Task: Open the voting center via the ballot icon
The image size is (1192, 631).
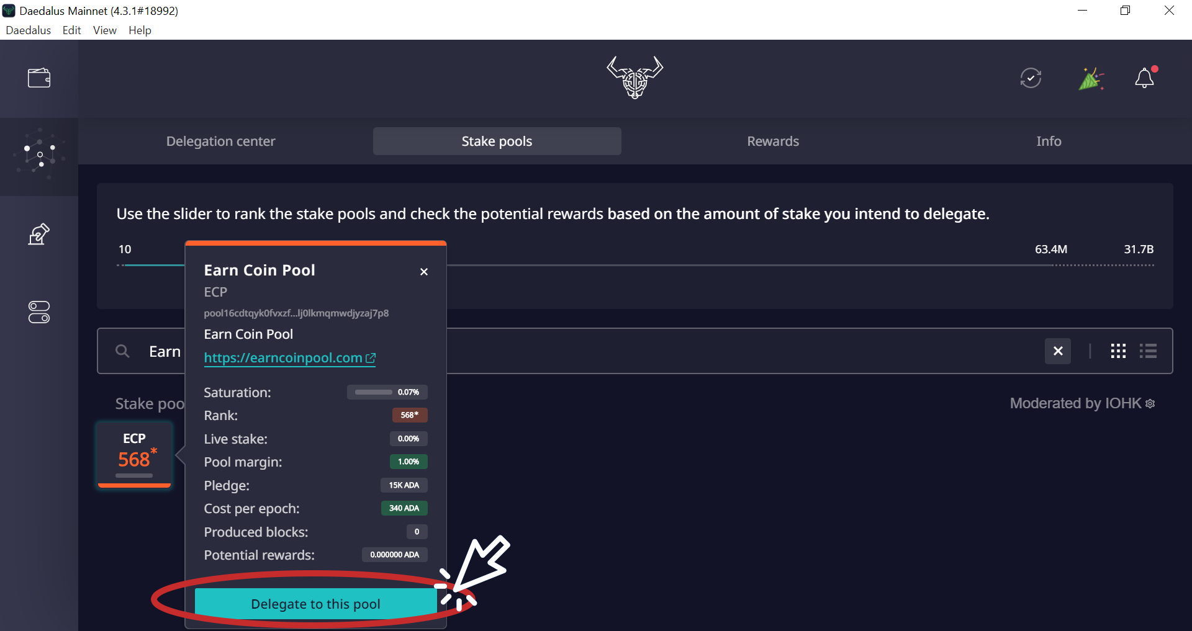Action: 38,234
